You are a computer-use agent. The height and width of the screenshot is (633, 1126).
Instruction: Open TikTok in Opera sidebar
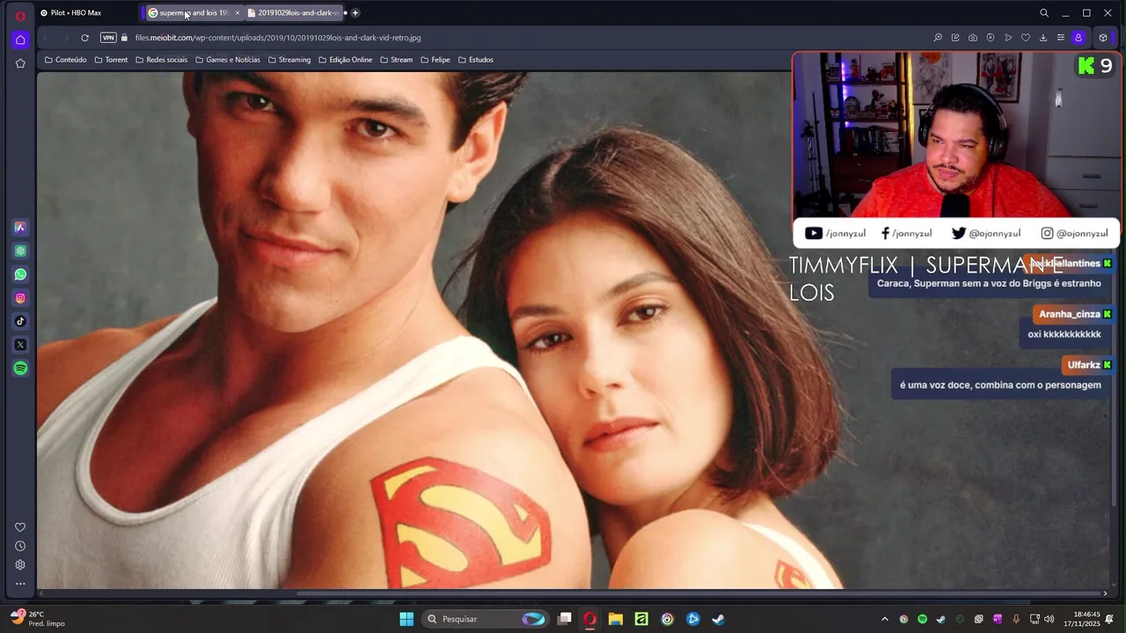[20, 322]
